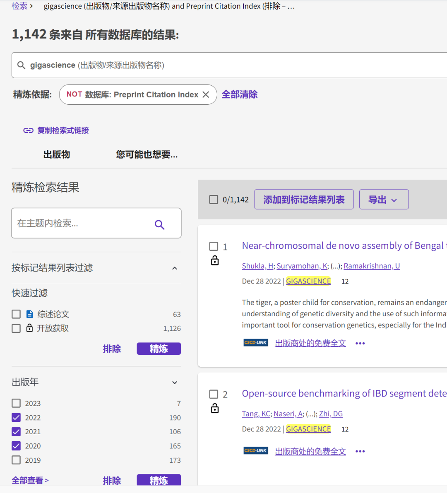Collapse the 出版年 section chevron
This screenshot has width=447, height=493.
[x=174, y=382]
